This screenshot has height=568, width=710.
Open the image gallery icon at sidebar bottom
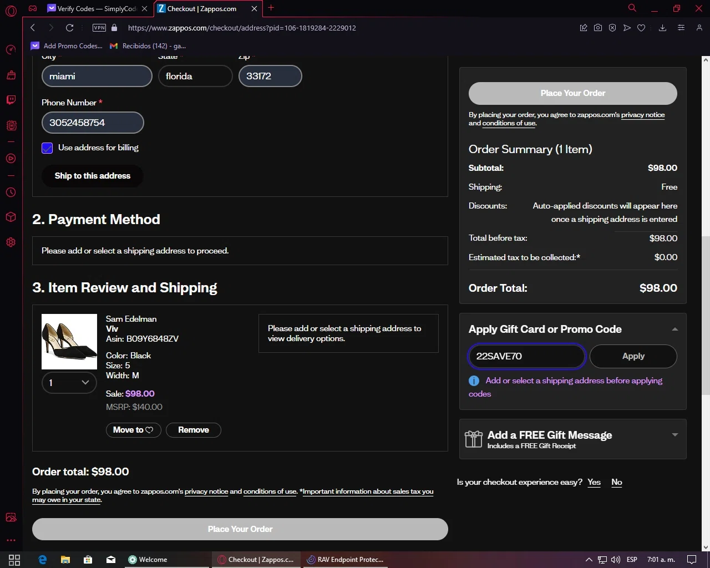11,518
